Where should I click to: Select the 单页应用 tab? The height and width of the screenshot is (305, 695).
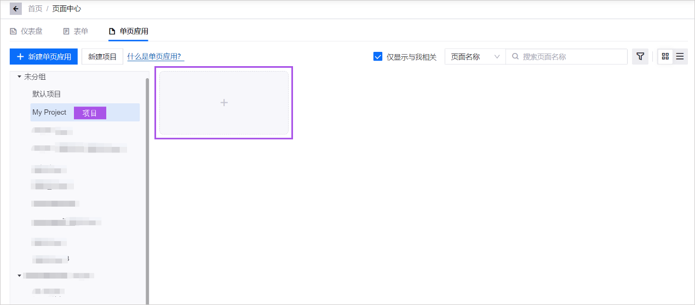129,31
